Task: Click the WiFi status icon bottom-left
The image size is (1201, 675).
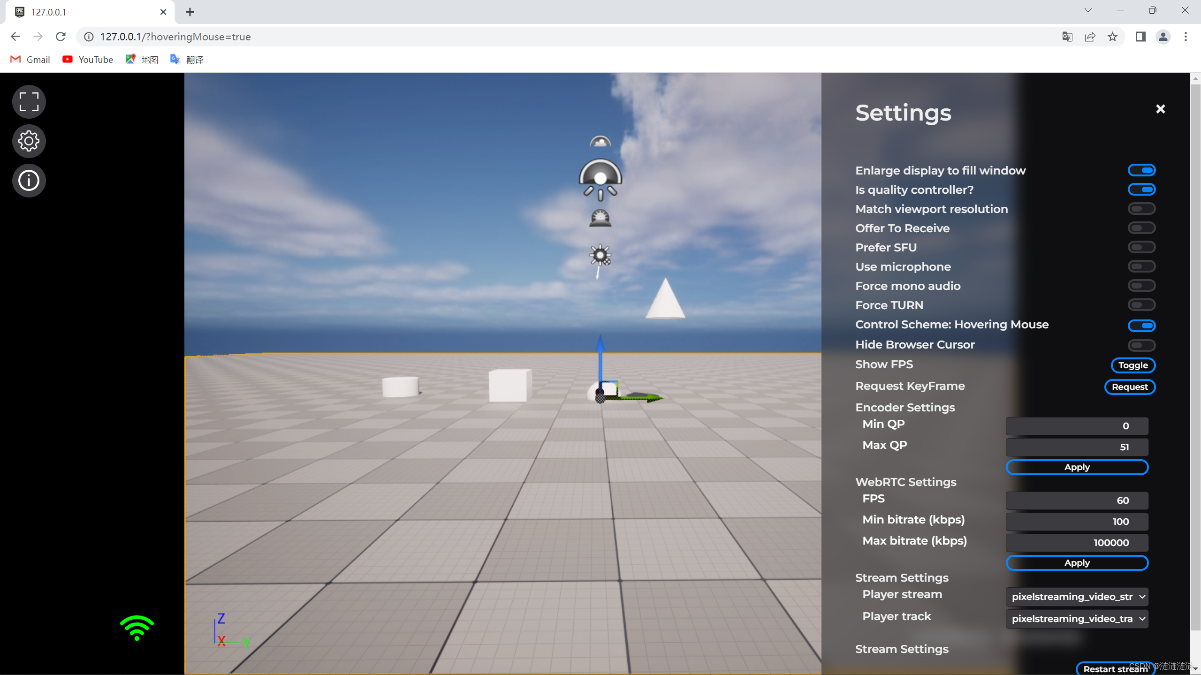Action: coord(136,629)
